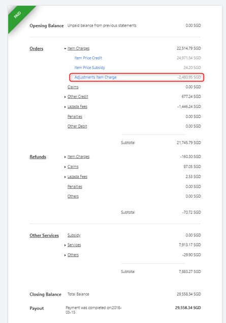Image resolution: width=226 pixels, height=323 pixels.
Task: Click the Closing Balance label
Action: click(x=45, y=294)
